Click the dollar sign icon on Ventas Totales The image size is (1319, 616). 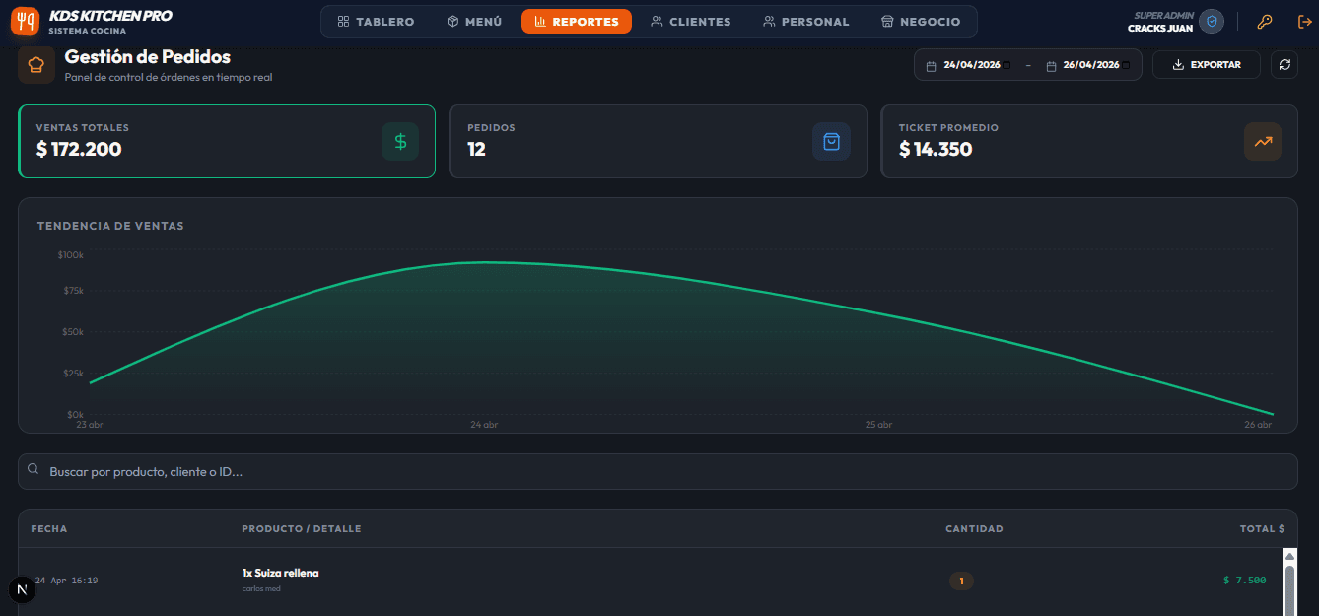[400, 142]
